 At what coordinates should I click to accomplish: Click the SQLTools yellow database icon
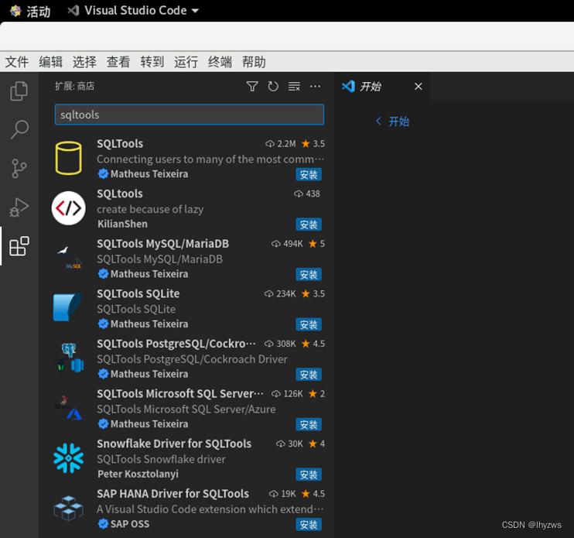click(68, 158)
